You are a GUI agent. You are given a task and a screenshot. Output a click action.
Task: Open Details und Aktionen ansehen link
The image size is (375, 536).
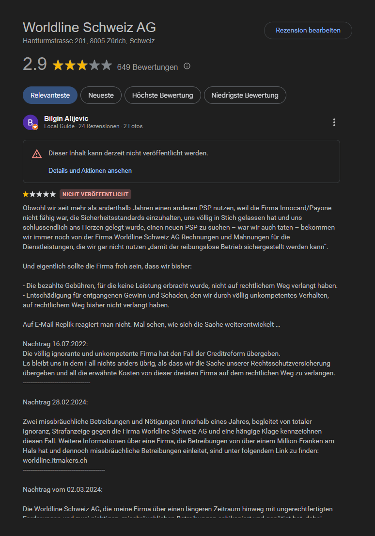point(90,170)
